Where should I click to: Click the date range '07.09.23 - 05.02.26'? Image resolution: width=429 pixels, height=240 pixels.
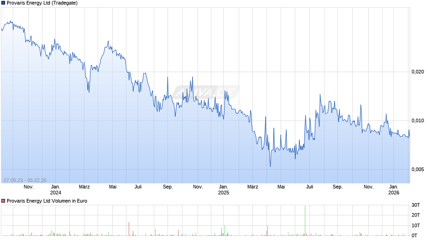[25, 180]
